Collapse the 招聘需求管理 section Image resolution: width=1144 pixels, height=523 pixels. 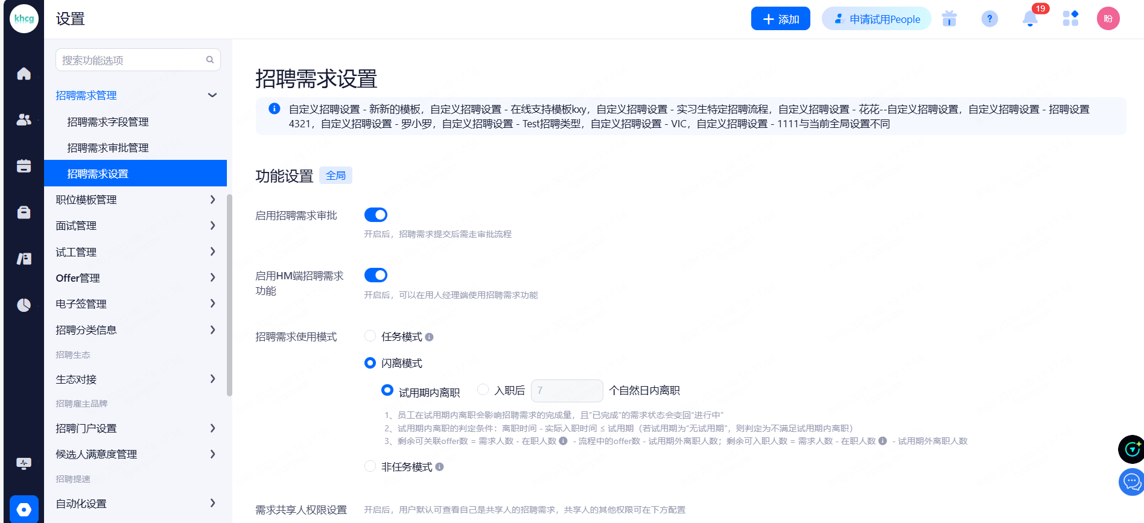point(212,95)
